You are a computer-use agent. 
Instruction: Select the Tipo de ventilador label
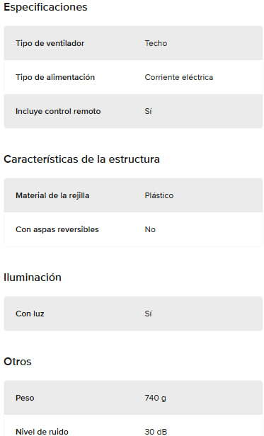coord(50,43)
